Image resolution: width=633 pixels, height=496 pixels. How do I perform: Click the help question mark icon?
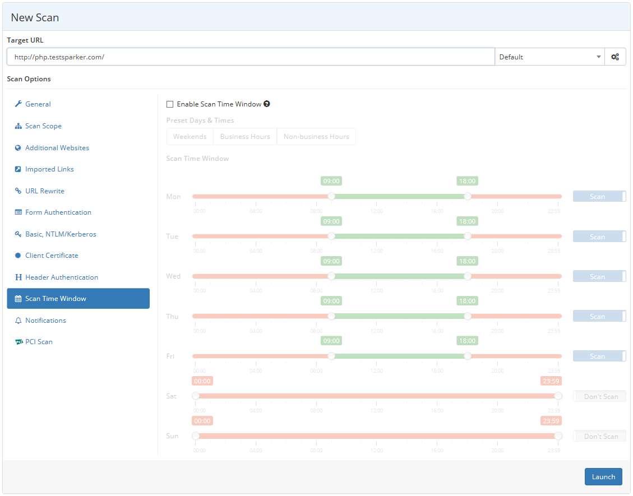tap(267, 104)
